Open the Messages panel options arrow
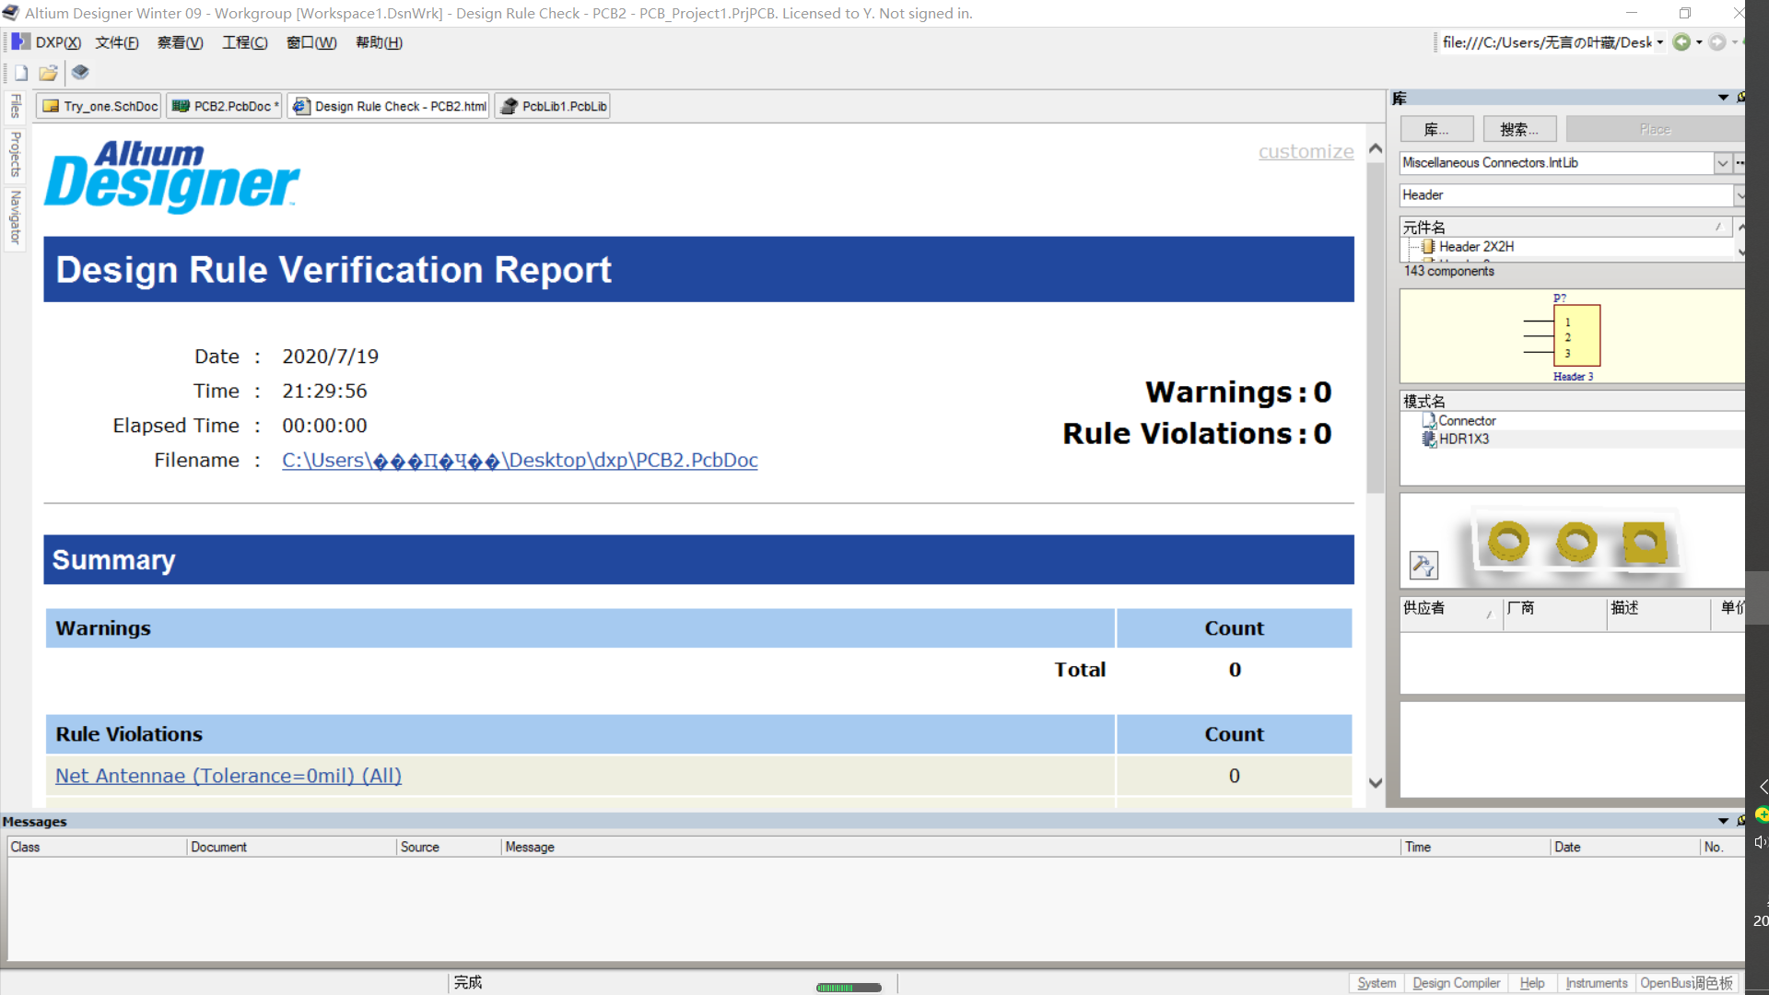The height and width of the screenshot is (995, 1769). coord(1723,821)
